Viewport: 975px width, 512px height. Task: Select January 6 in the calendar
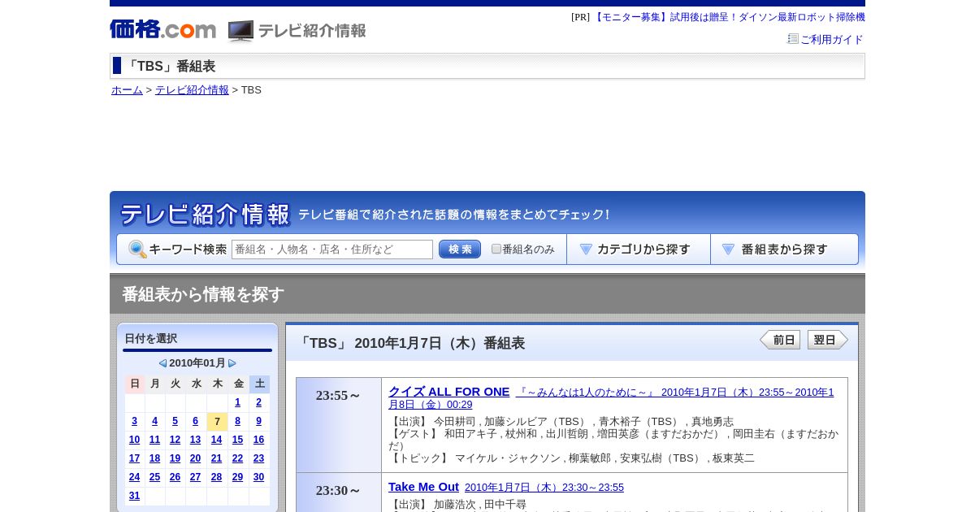click(195, 421)
